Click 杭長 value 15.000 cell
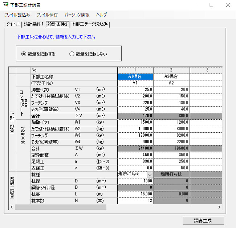This screenshot has height=228, width=236. click(x=135, y=194)
